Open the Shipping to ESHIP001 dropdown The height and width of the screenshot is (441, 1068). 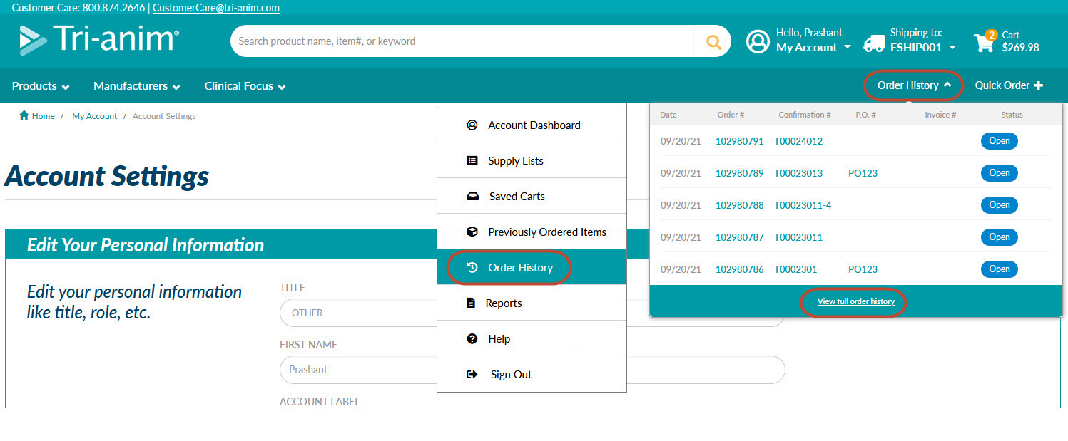[x=922, y=48]
